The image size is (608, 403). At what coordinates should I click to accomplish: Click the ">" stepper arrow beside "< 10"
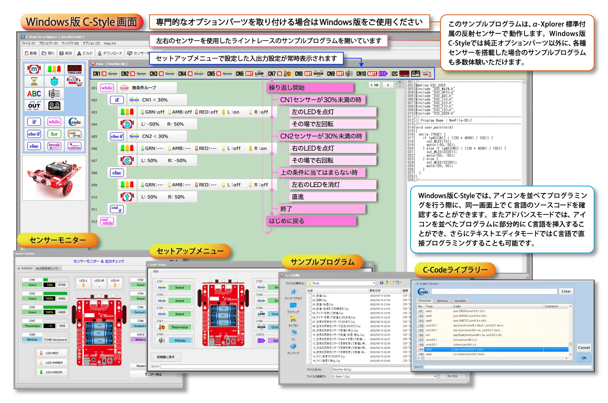[388, 85]
